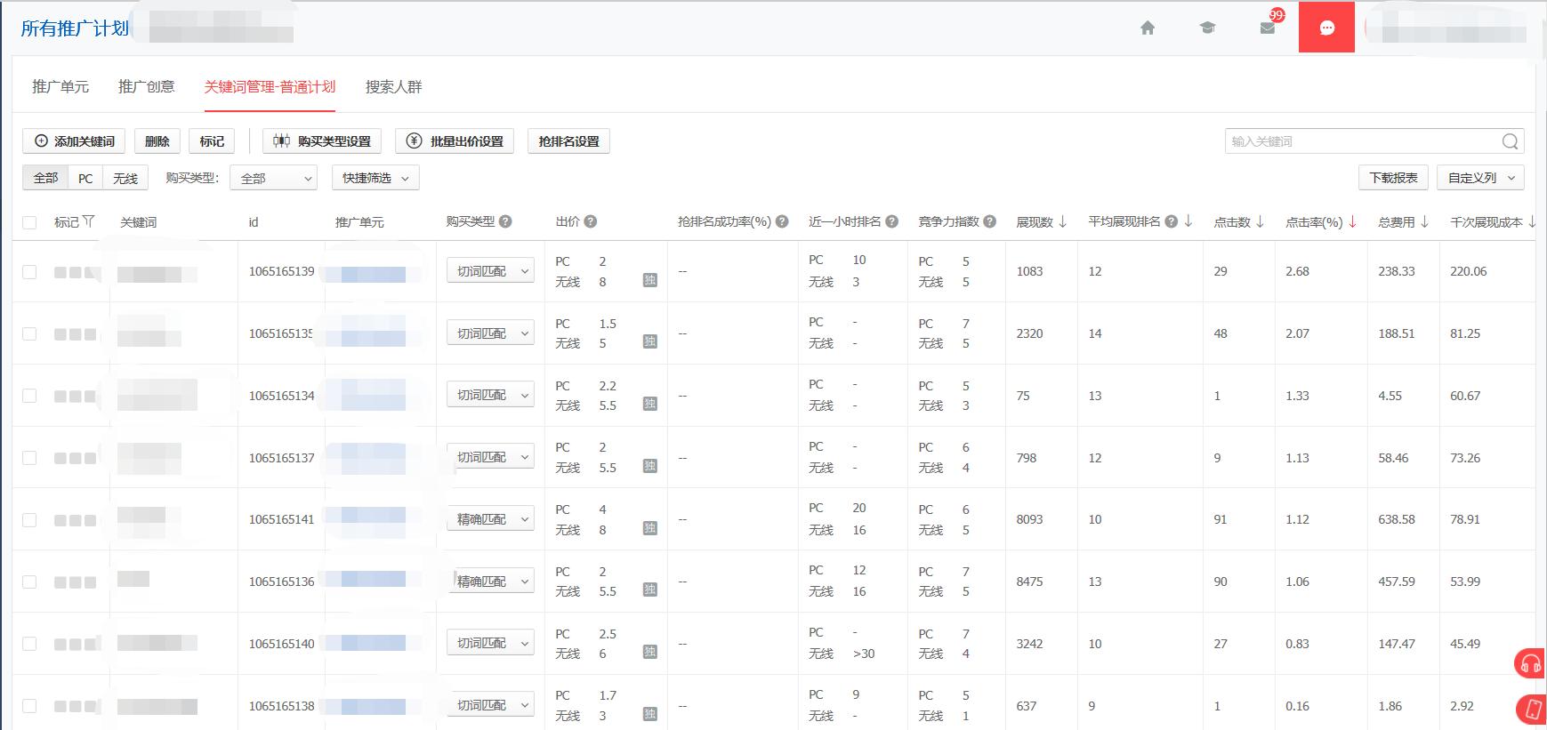Open the 自定义列 dropdown
Screen dimensions: 1547x730
[1480, 178]
